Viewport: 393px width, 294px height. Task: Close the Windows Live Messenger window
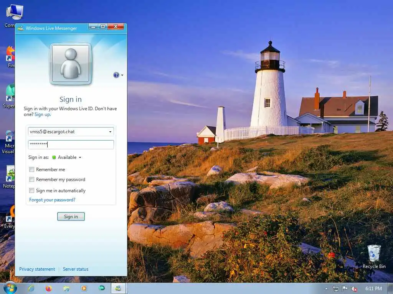(x=116, y=26)
